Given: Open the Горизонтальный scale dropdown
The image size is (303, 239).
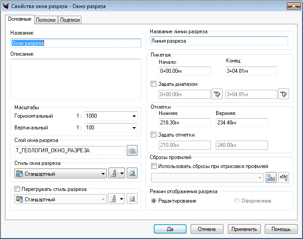Looking at the screenshot, I should (x=134, y=116).
